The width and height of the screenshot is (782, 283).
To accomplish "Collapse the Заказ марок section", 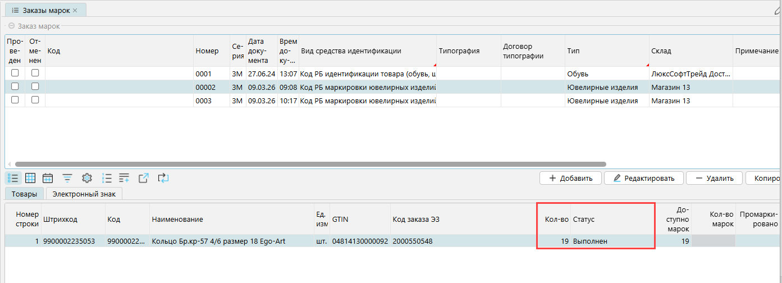I will pyautogui.click(x=11, y=26).
